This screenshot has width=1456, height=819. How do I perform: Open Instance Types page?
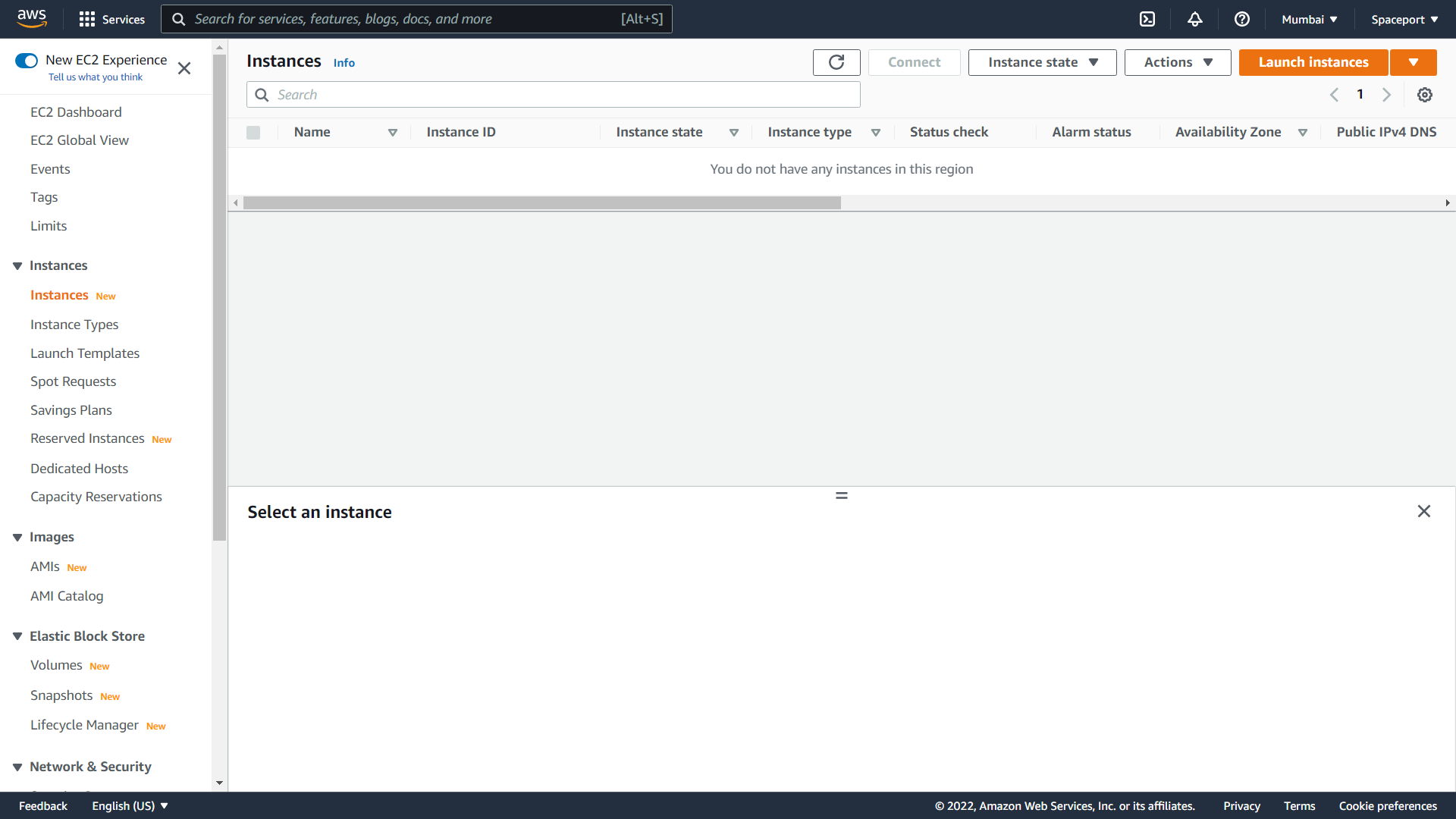[74, 325]
